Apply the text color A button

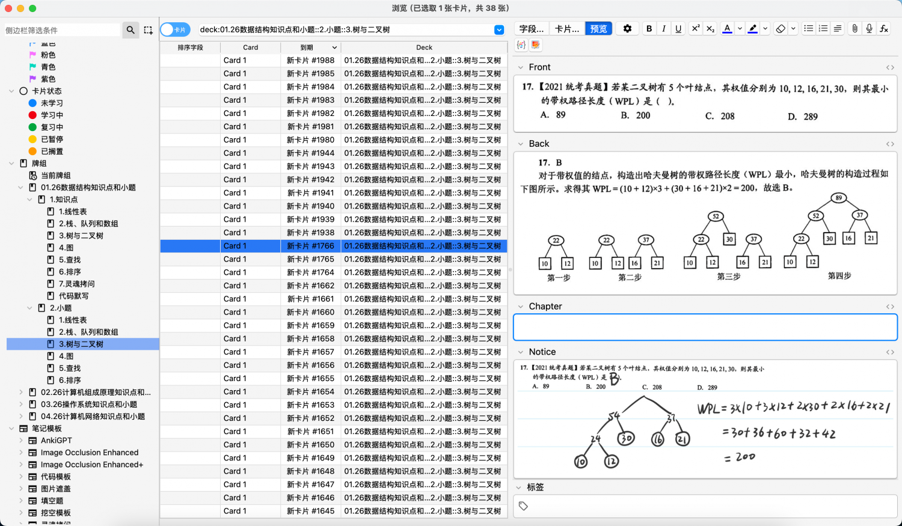(x=727, y=28)
